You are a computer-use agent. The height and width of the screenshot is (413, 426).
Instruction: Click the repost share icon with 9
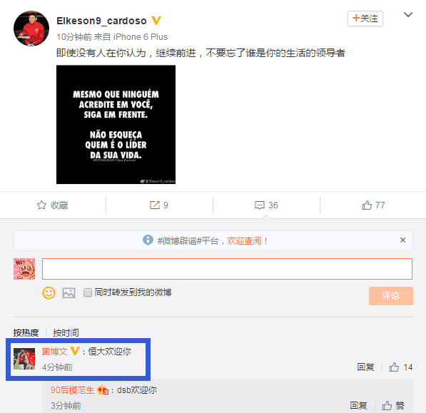click(x=155, y=205)
